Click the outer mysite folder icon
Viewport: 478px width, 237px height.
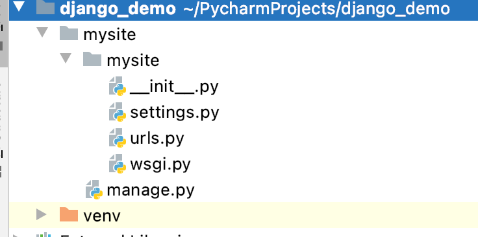[69, 33]
